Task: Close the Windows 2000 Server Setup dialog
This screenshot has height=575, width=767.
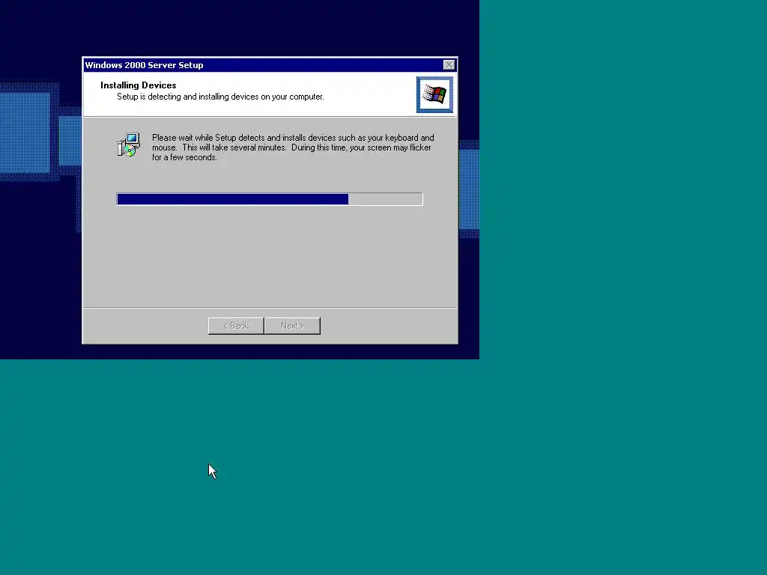Action: [449, 65]
